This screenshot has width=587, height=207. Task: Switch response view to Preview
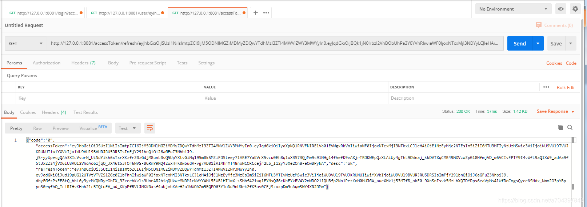[60, 128]
